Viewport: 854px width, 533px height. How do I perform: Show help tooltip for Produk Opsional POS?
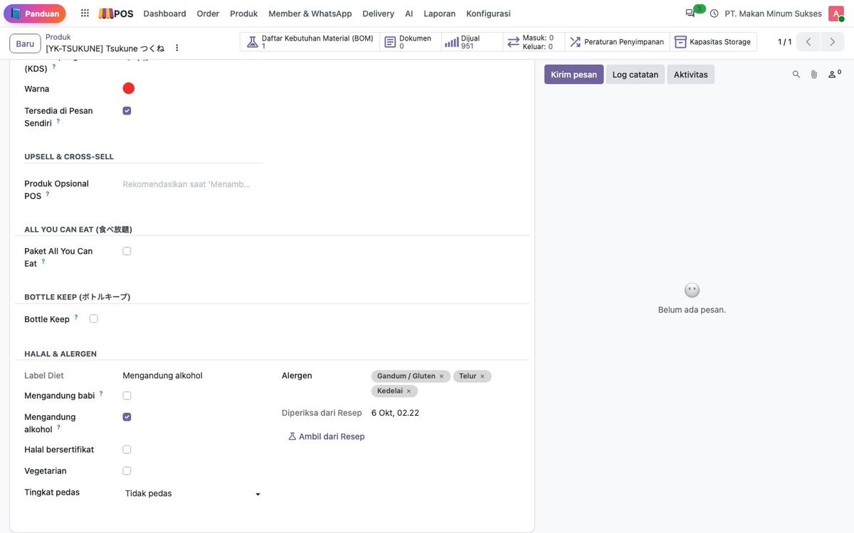(x=48, y=193)
